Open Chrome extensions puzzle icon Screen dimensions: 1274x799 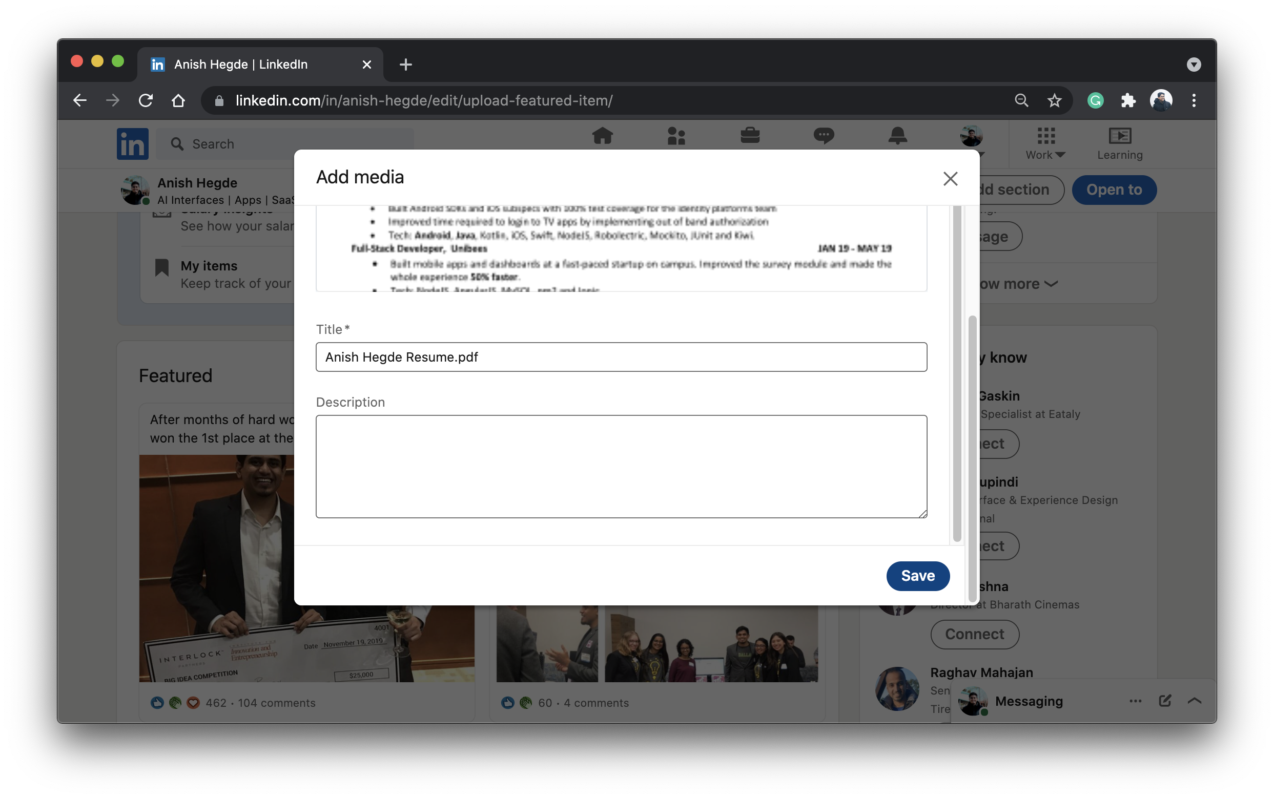1128,100
